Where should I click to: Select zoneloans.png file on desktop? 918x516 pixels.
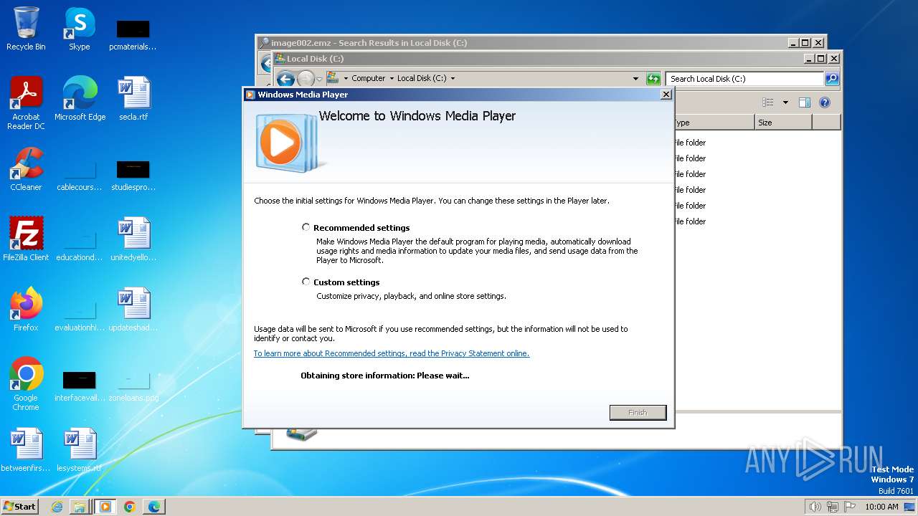pos(133,385)
